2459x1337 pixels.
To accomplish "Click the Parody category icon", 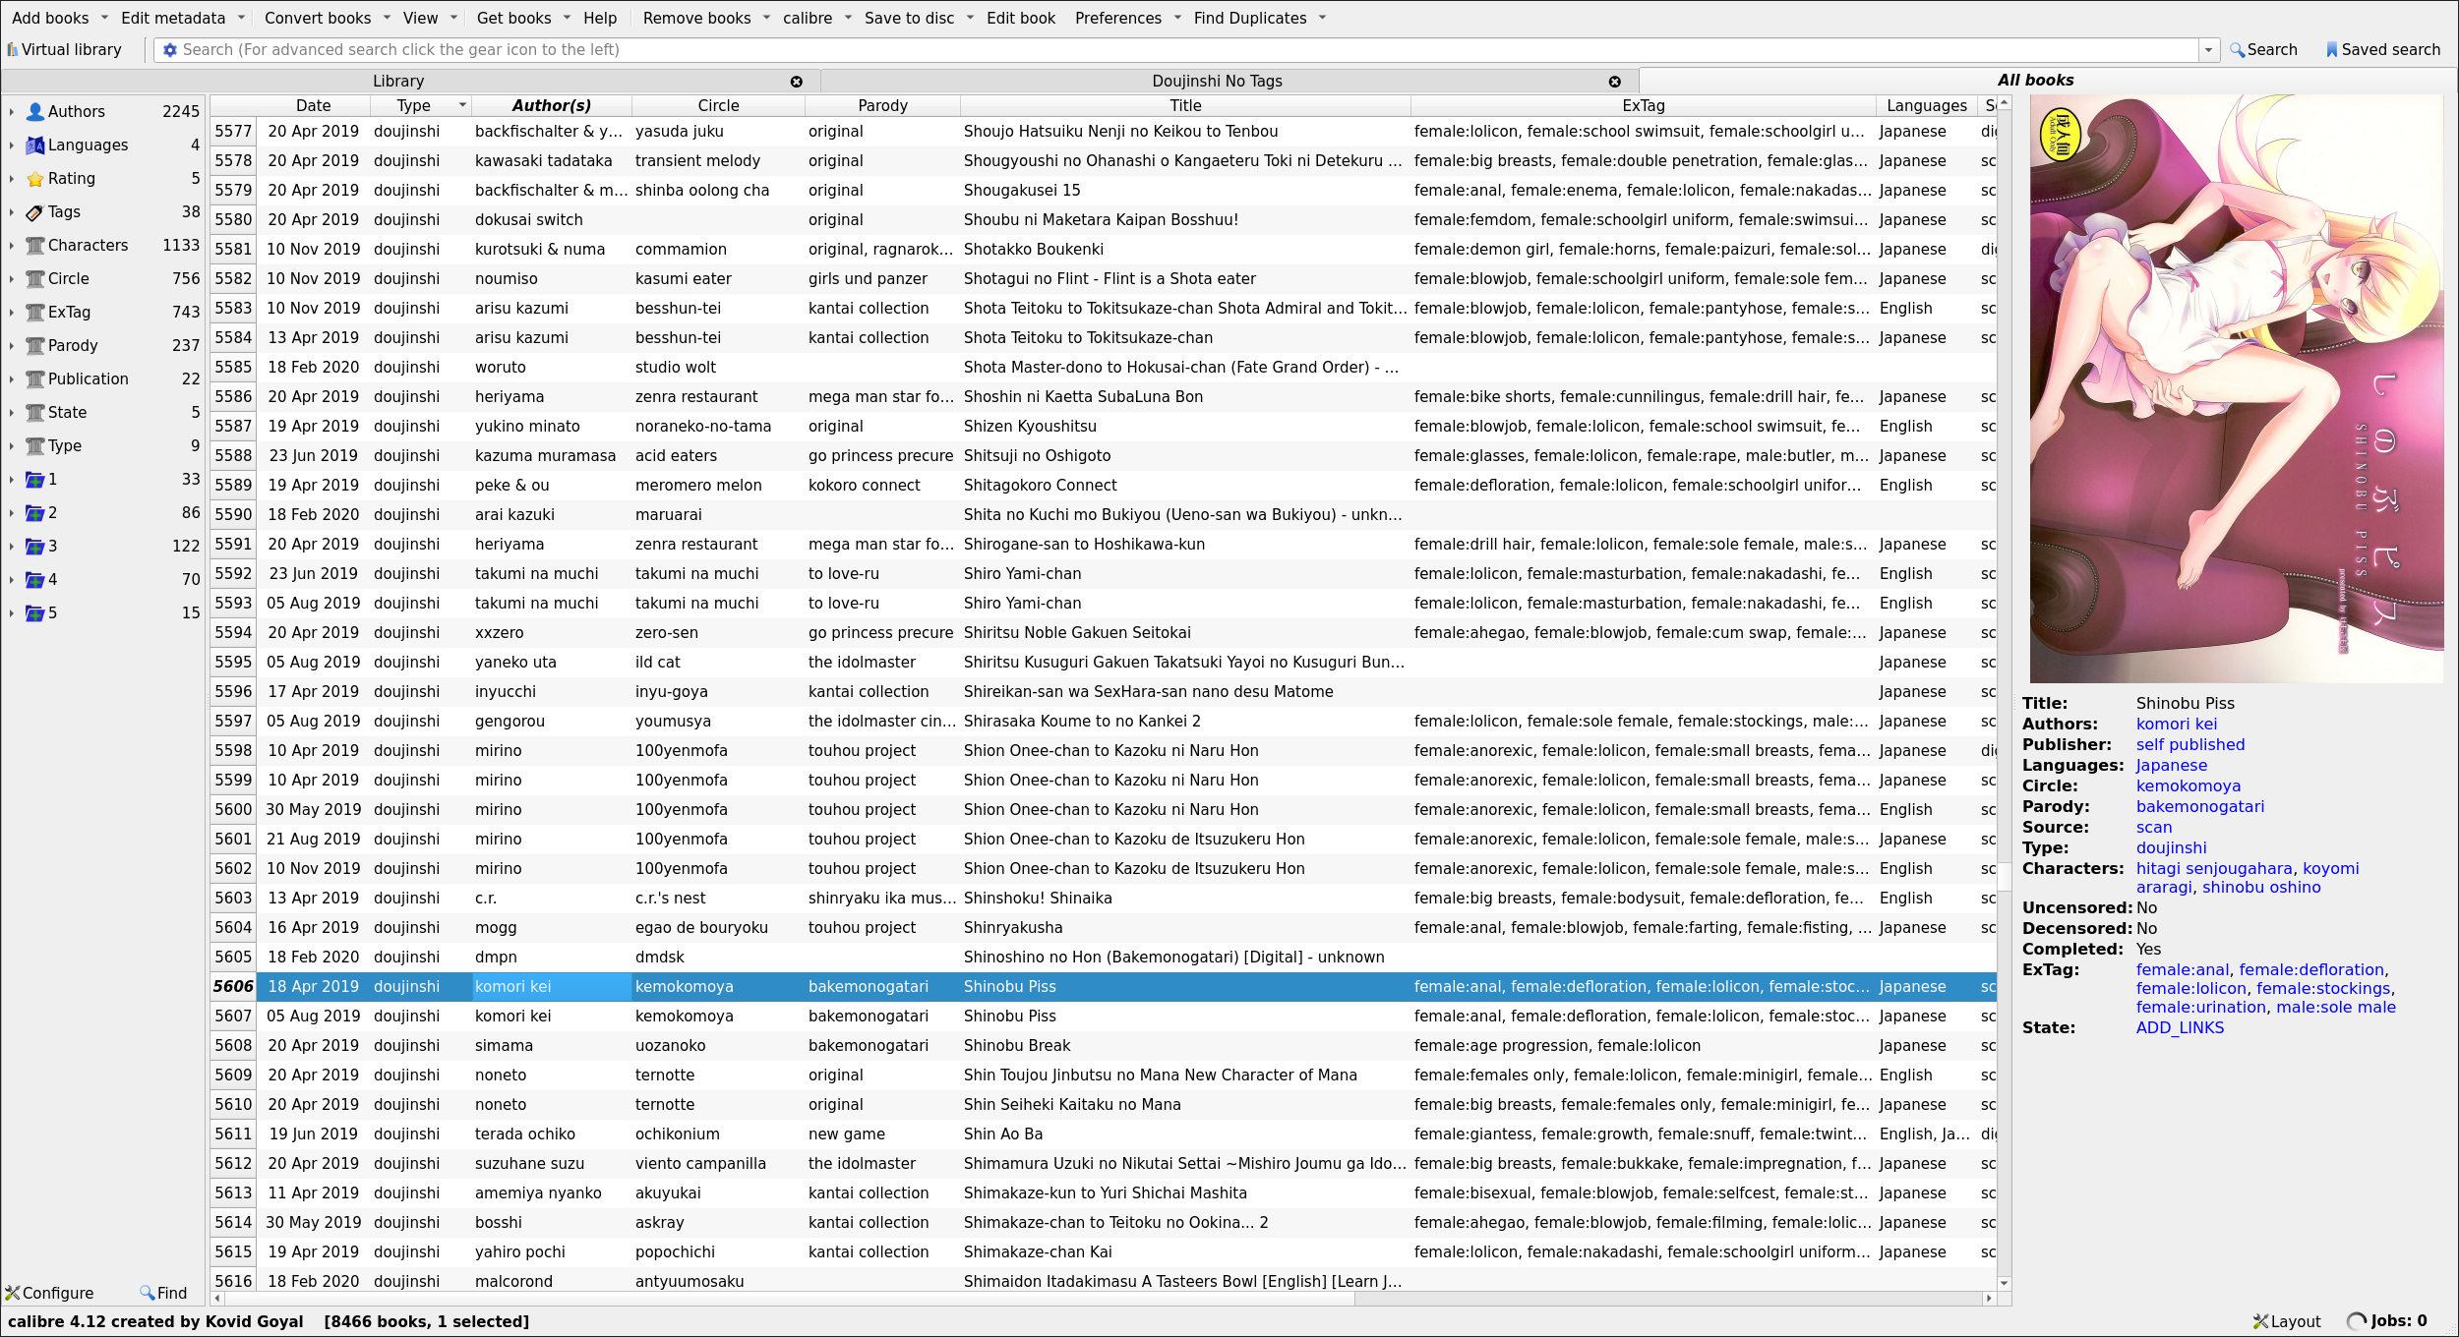I will (35, 346).
